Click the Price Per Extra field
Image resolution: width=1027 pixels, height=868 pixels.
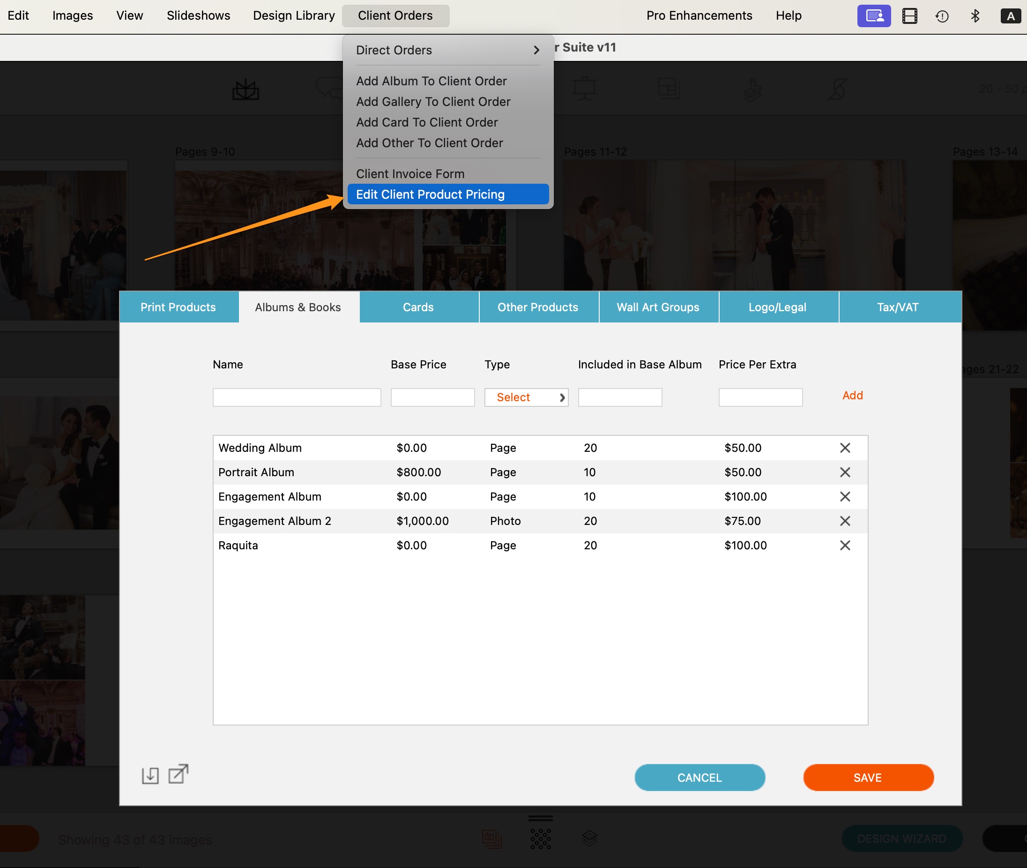click(x=760, y=397)
